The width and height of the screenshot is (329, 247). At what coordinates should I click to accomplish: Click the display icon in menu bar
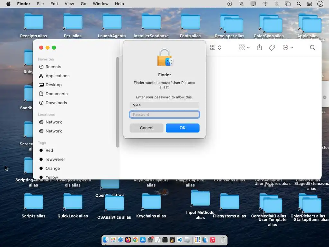coord(253,4)
